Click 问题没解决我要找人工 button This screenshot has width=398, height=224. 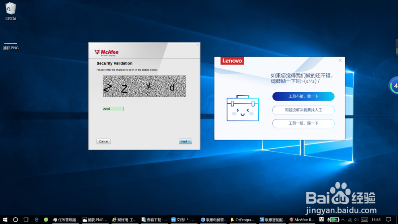303,110
